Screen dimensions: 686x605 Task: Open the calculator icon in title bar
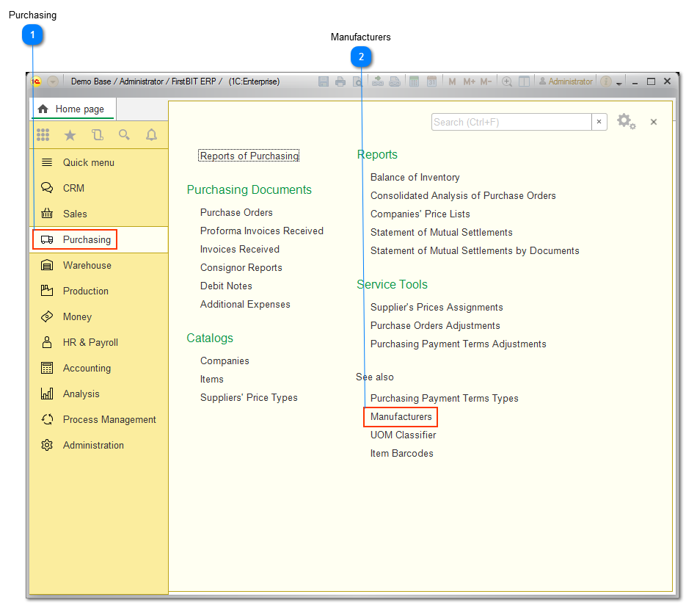(x=415, y=81)
